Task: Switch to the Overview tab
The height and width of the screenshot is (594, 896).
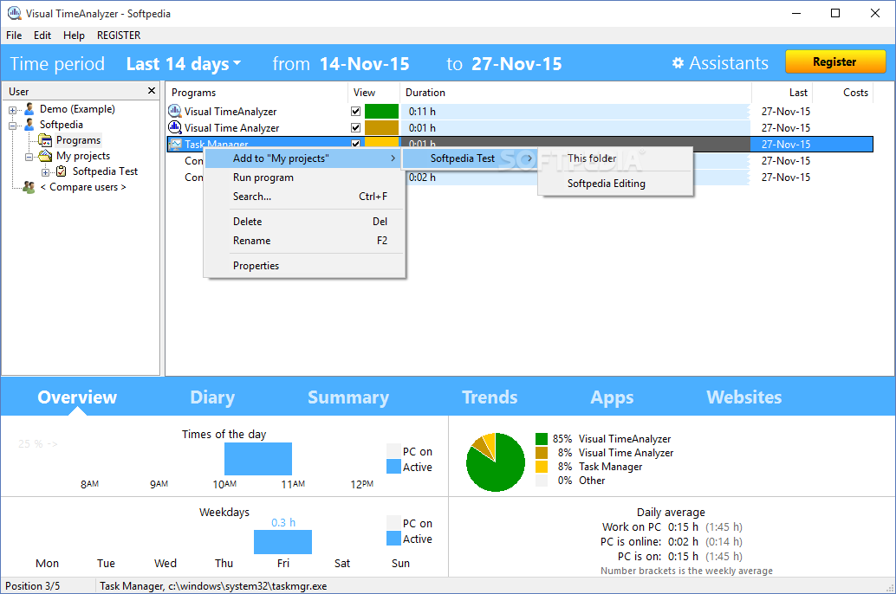Action: coord(77,397)
